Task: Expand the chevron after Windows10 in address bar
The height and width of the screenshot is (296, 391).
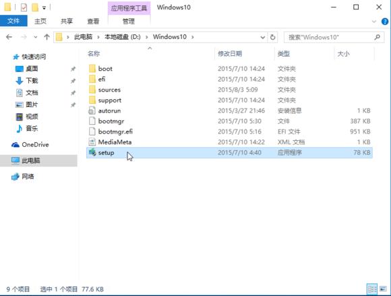Action: pyautogui.click(x=193, y=37)
